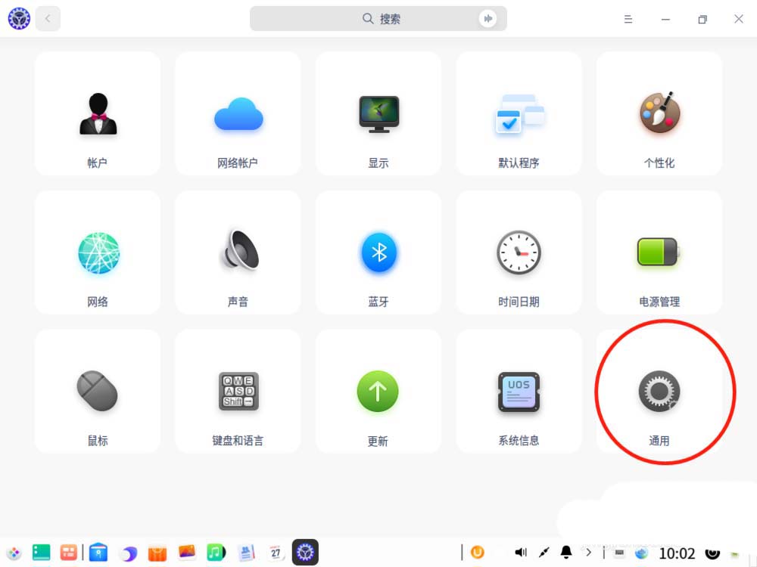Open the orange app store taskbar icon
This screenshot has width=757, height=567.
click(157, 553)
